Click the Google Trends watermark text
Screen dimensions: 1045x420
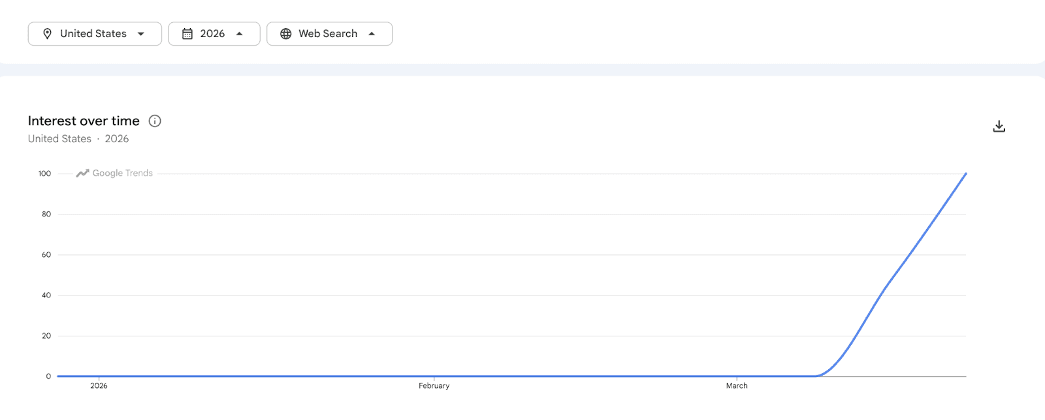point(123,173)
